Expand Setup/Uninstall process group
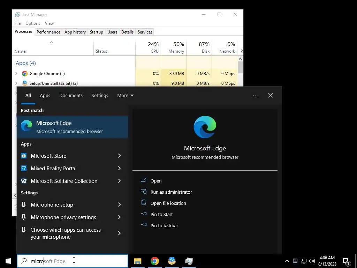The height and width of the screenshot is (268, 357). [16, 83]
